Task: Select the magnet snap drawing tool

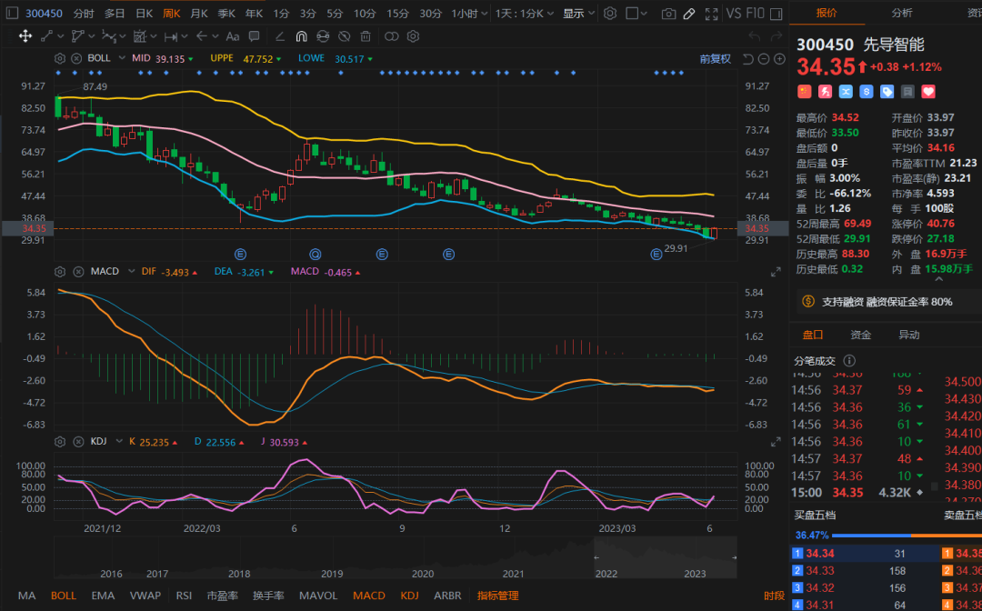Action: click(301, 36)
